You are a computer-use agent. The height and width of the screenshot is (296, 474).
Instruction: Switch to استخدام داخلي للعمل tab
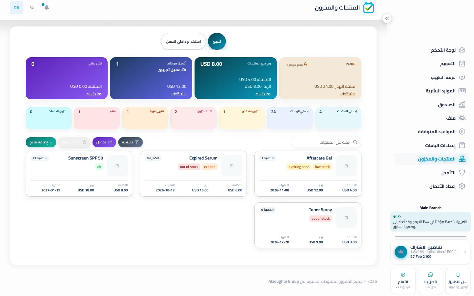(183, 41)
